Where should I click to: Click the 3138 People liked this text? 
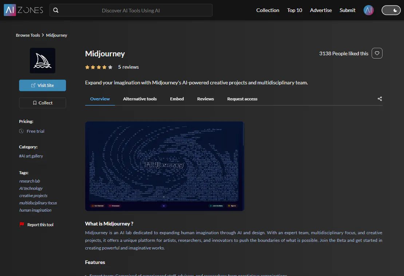(x=344, y=53)
